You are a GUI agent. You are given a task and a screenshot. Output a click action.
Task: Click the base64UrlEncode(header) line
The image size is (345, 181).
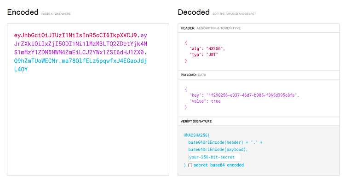pos(225,142)
